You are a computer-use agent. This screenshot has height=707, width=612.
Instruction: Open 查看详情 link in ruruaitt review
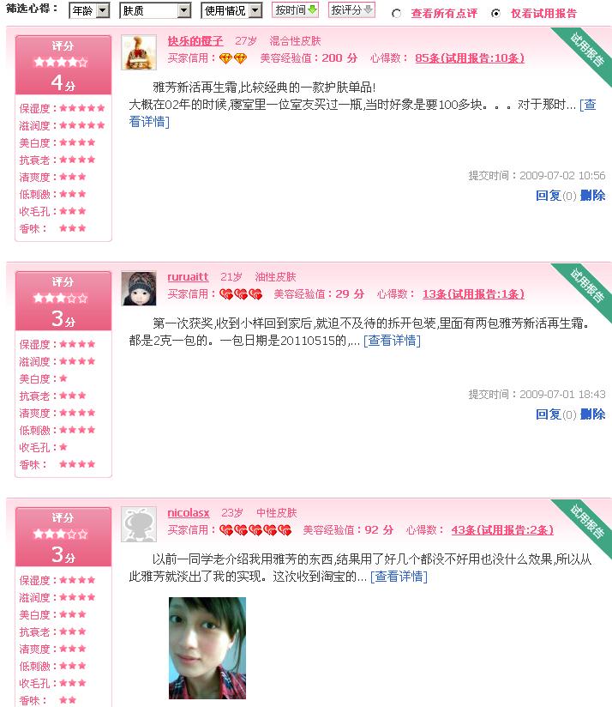392,341
